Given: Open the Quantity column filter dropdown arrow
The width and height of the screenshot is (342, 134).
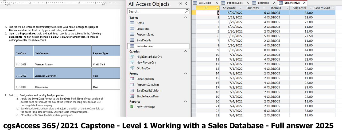Looking at the screenshot, I should 264,8.
